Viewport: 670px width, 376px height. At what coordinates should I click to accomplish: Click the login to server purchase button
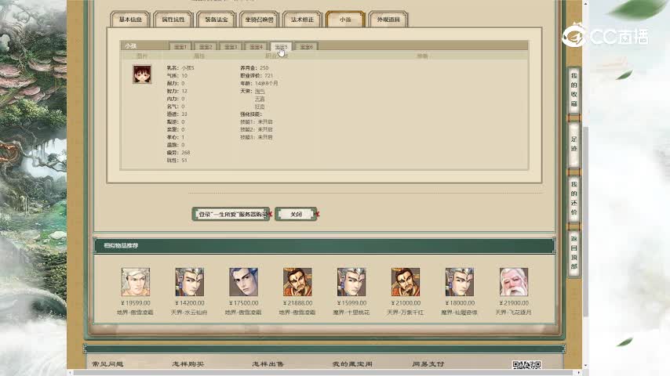(231, 215)
